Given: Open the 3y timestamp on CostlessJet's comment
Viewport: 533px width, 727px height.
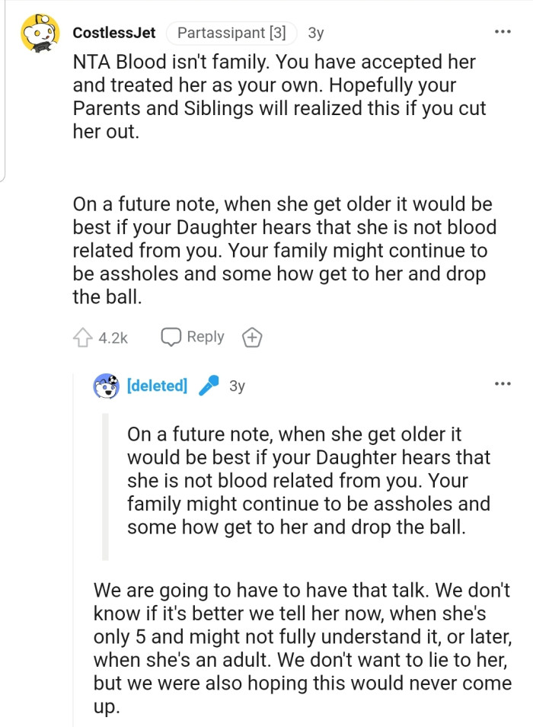Looking at the screenshot, I should [x=315, y=33].
